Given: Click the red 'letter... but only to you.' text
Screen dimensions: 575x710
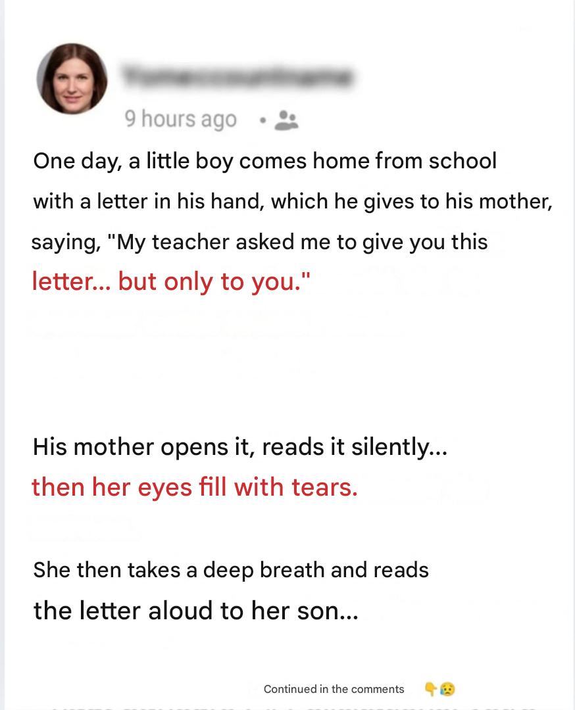Looking at the screenshot, I should (171, 282).
